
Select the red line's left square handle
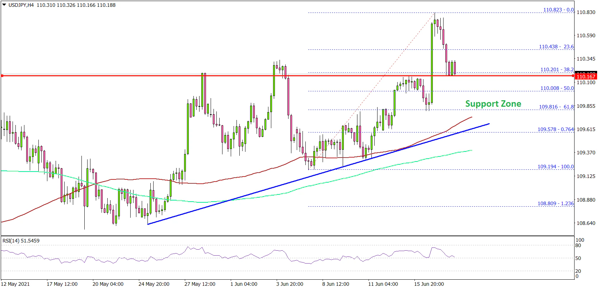tap(2, 76)
